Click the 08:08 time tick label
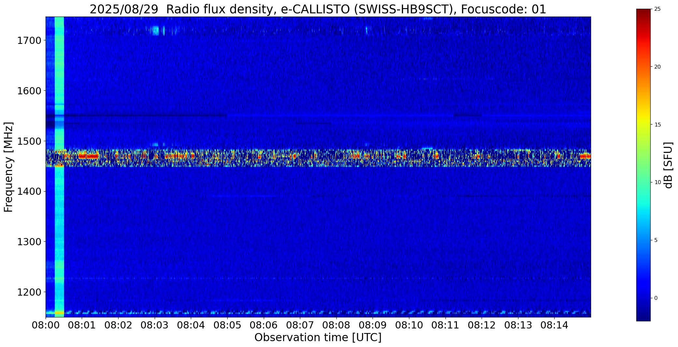The width and height of the screenshot is (678, 347). pyautogui.click(x=336, y=325)
